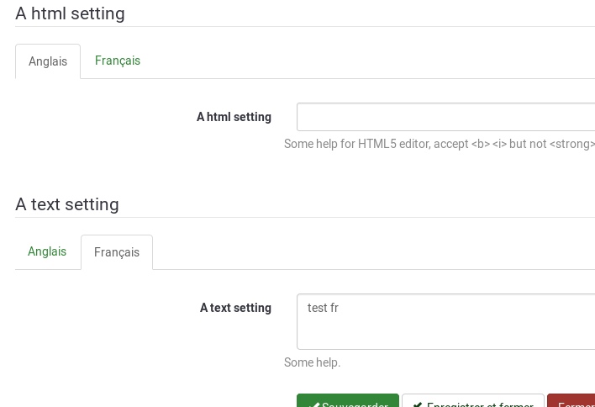Click the checkmark icon on Sauvegarder button
This screenshot has width=595, height=407.
(313, 404)
